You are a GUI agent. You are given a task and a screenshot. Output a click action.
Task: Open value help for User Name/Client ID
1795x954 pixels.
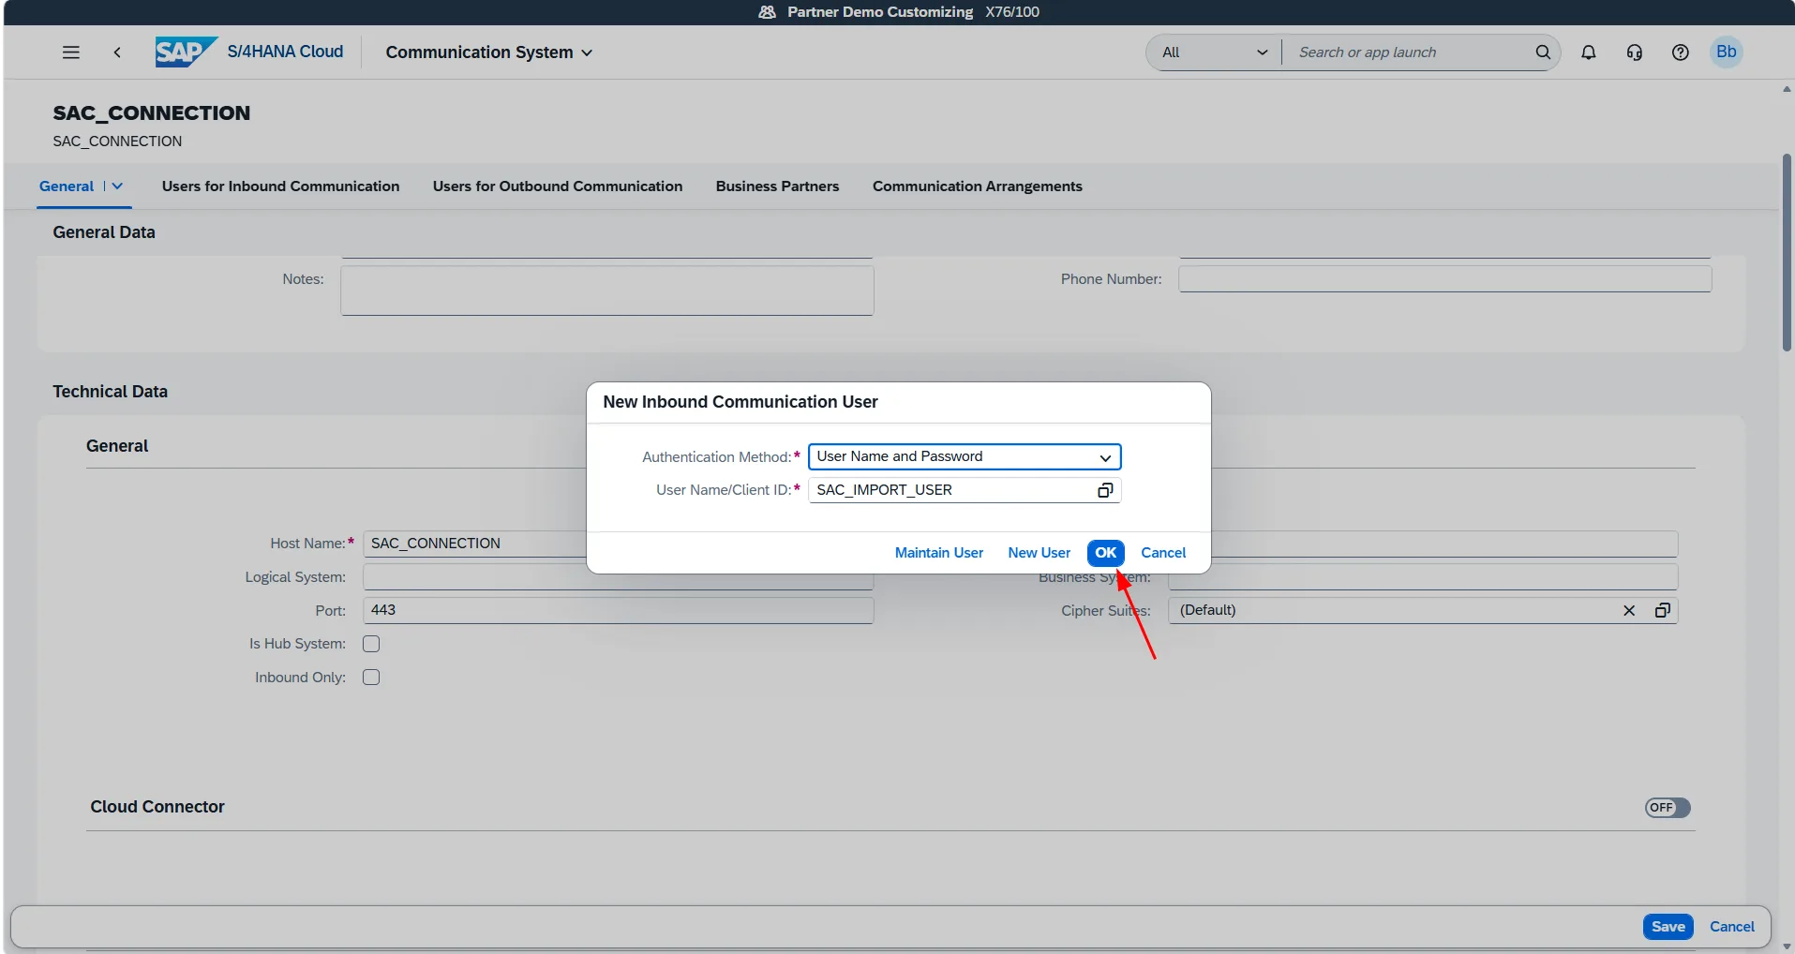[x=1106, y=490]
